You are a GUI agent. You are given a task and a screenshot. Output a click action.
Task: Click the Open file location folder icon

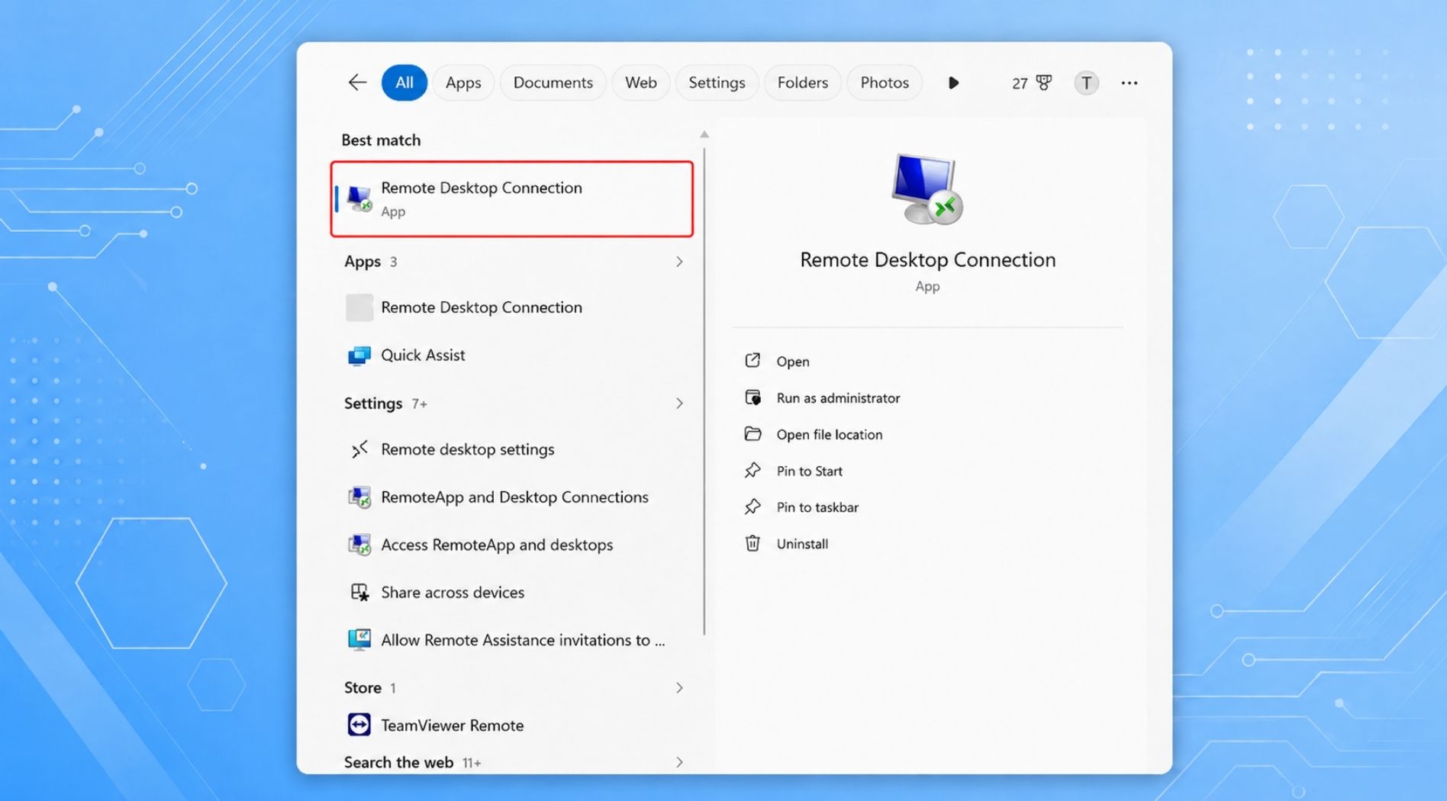[753, 434]
